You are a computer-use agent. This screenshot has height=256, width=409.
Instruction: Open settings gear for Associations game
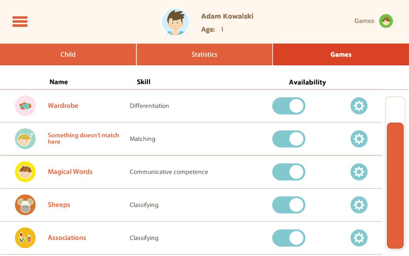359,238
